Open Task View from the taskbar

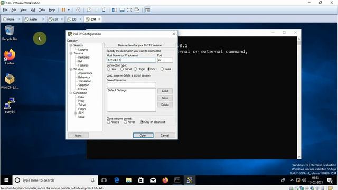104,180
